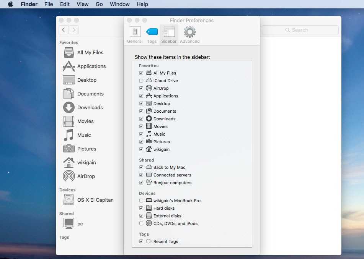Click All My Files icon in Finder sidebar
The height and width of the screenshot is (259, 364).
69,52
